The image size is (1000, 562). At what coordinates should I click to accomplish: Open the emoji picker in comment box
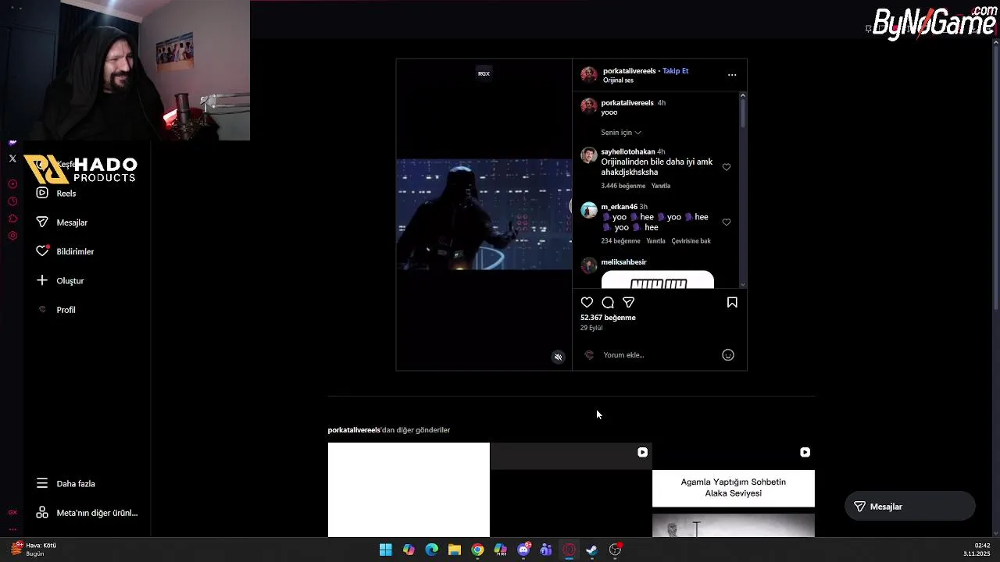click(727, 355)
